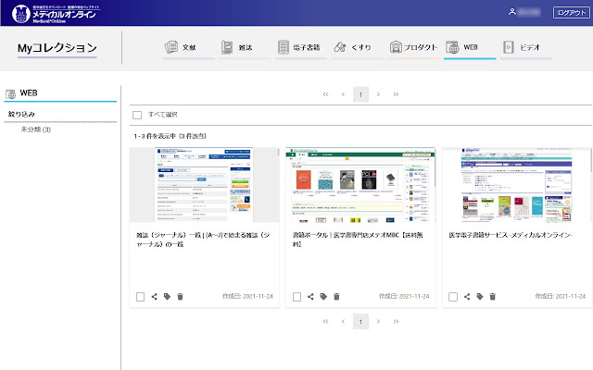Go to next page in bottom pagination
Image resolution: width=593 pixels, height=370 pixels.
coord(378,322)
